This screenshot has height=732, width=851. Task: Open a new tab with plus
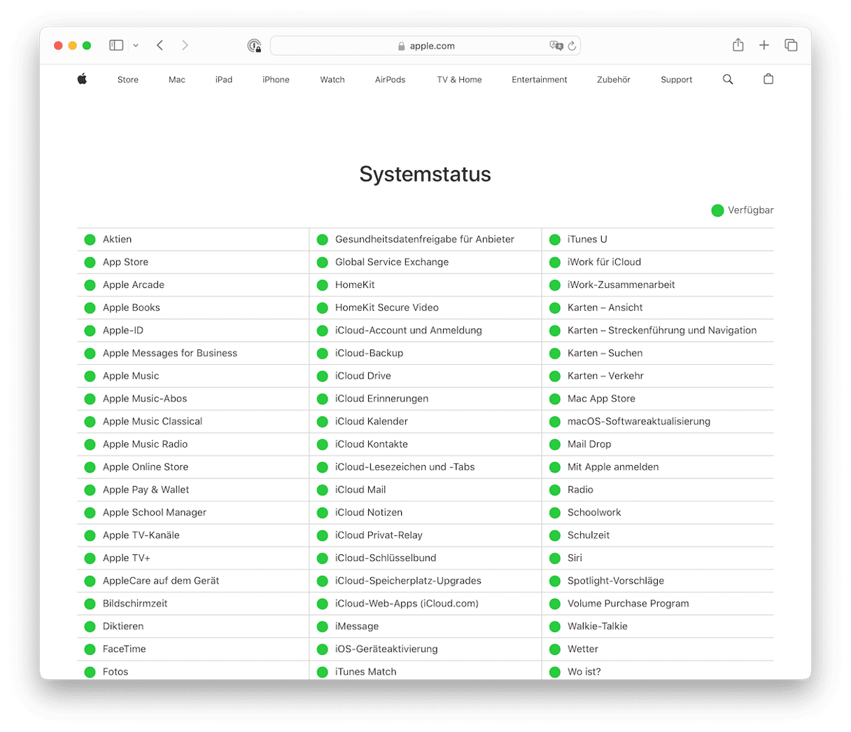[764, 46]
